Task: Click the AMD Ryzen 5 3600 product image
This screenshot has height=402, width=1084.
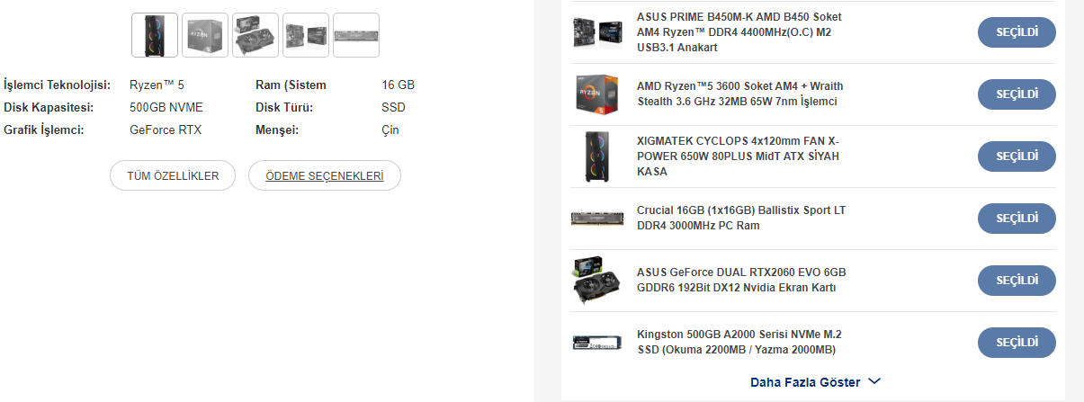Action: 596,94
